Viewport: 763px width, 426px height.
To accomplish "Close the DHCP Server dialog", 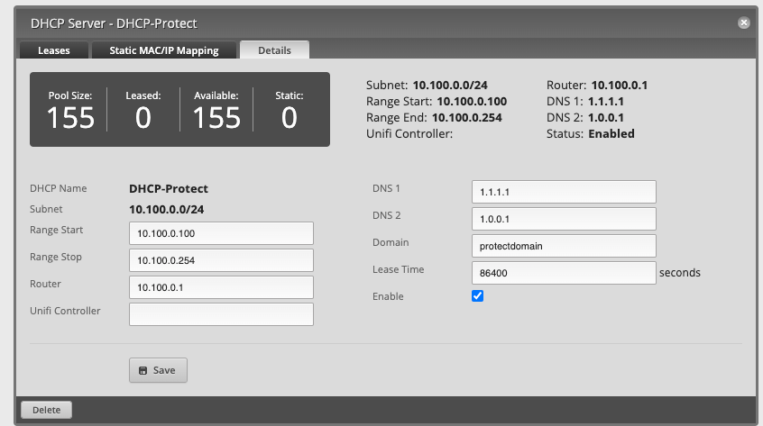I will click(743, 23).
